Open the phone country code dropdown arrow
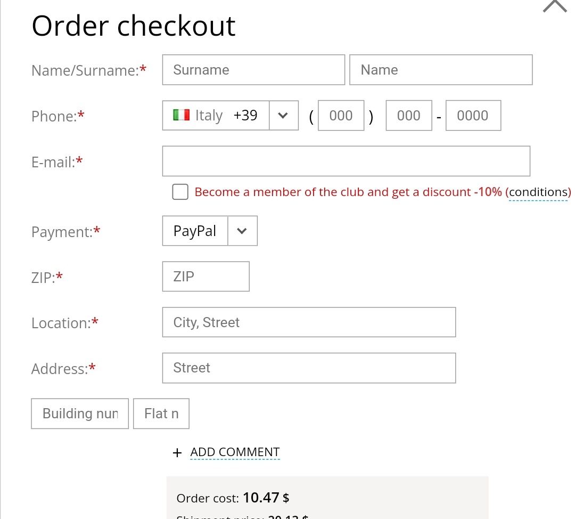The image size is (575, 519). (x=283, y=115)
